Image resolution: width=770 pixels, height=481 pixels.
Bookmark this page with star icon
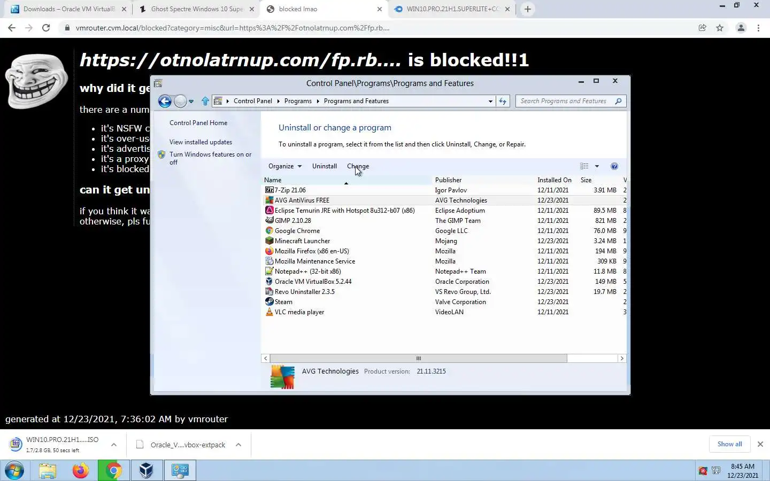click(720, 28)
